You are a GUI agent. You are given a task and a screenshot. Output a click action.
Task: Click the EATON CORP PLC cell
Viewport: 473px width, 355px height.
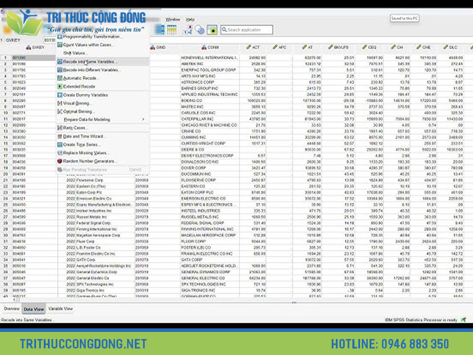click(210, 192)
